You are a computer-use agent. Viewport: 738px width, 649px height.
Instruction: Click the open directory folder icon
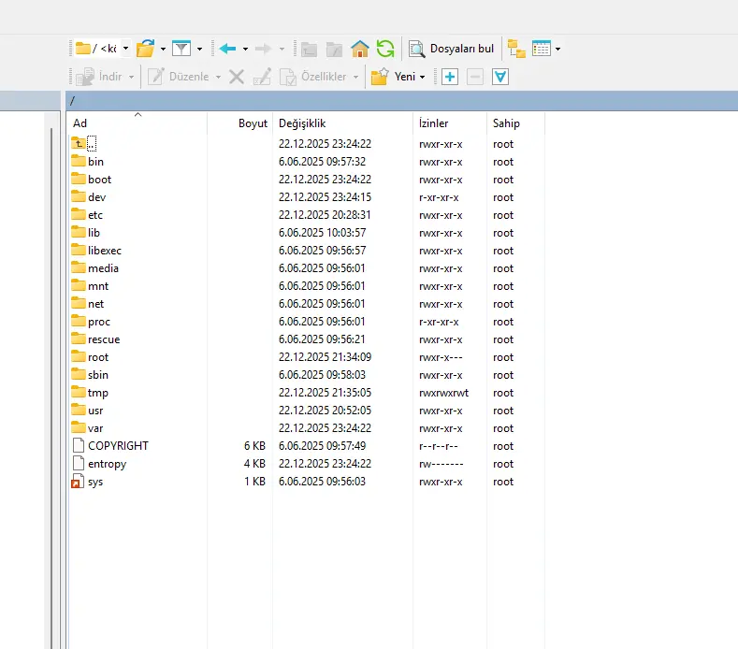coord(146,49)
